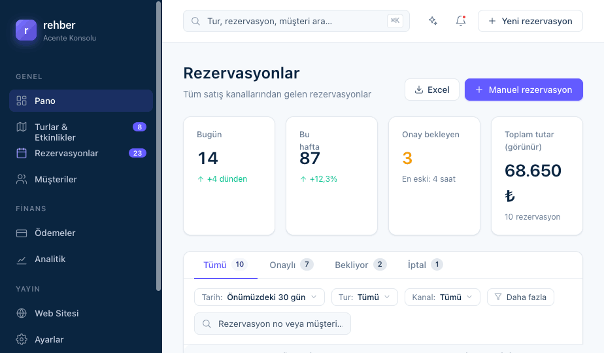This screenshot has width=604, height=353.
Task: Open Rezervasyonlar in sidebar
Action: pos(81,153)
